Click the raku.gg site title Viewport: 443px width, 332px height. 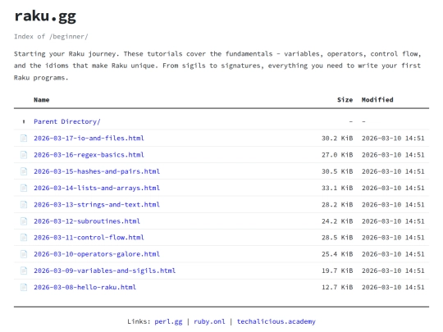pyautogui.click(x=45, y=16)
